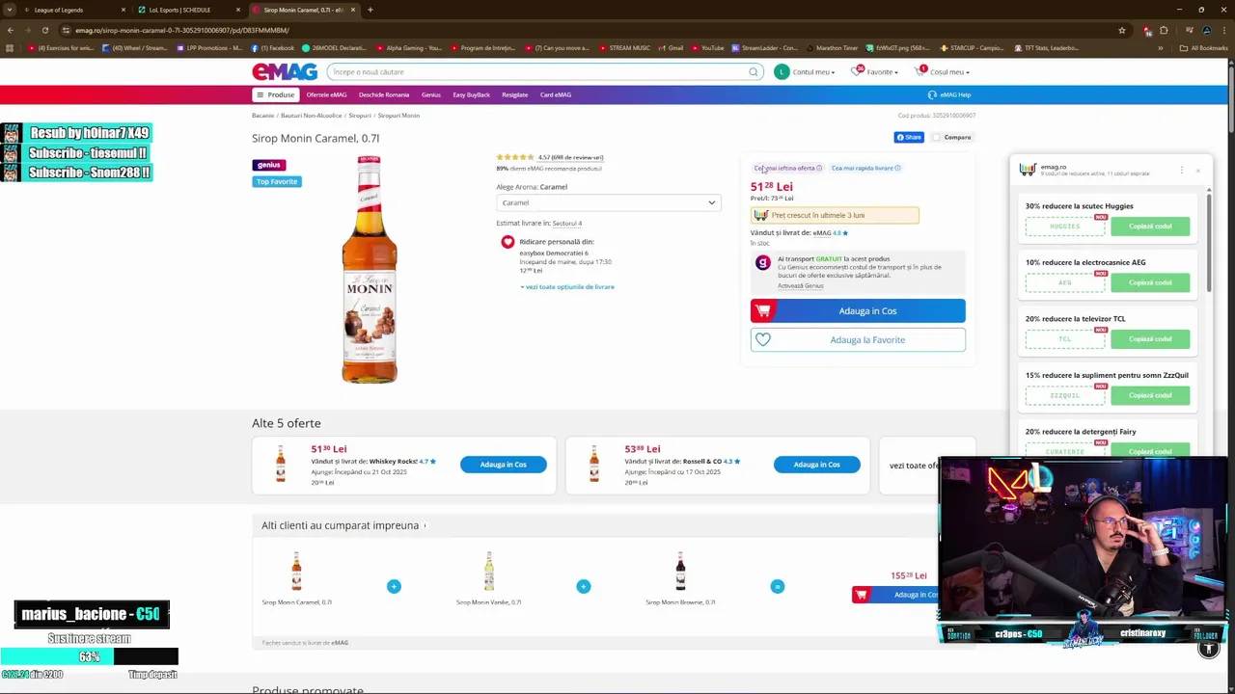The image size is (1235, 694).
Task: Open Ofertele eMAG menu item
Action: click(x=326, y=94)
